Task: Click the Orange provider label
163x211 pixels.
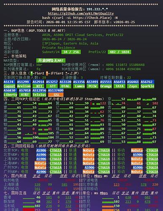Action: click(106, 86)
